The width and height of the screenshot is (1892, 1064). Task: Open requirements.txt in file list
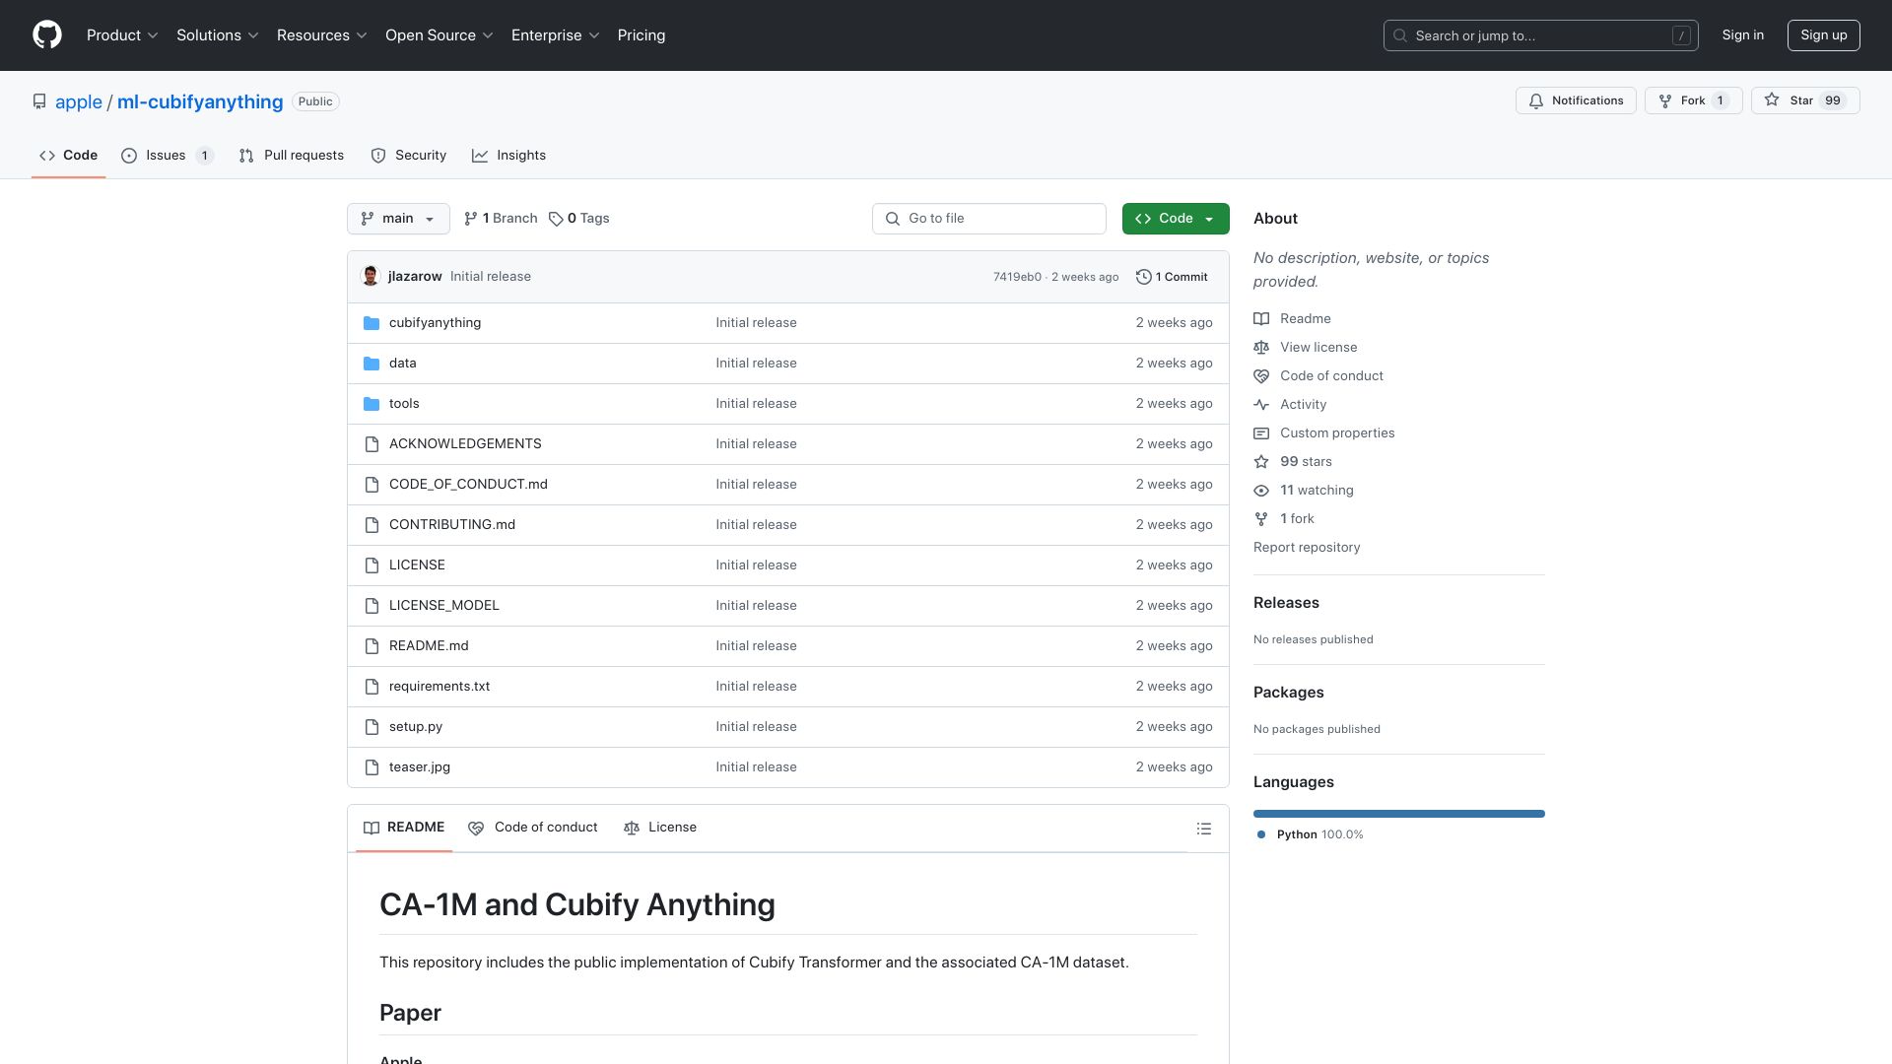pos(439,687)
